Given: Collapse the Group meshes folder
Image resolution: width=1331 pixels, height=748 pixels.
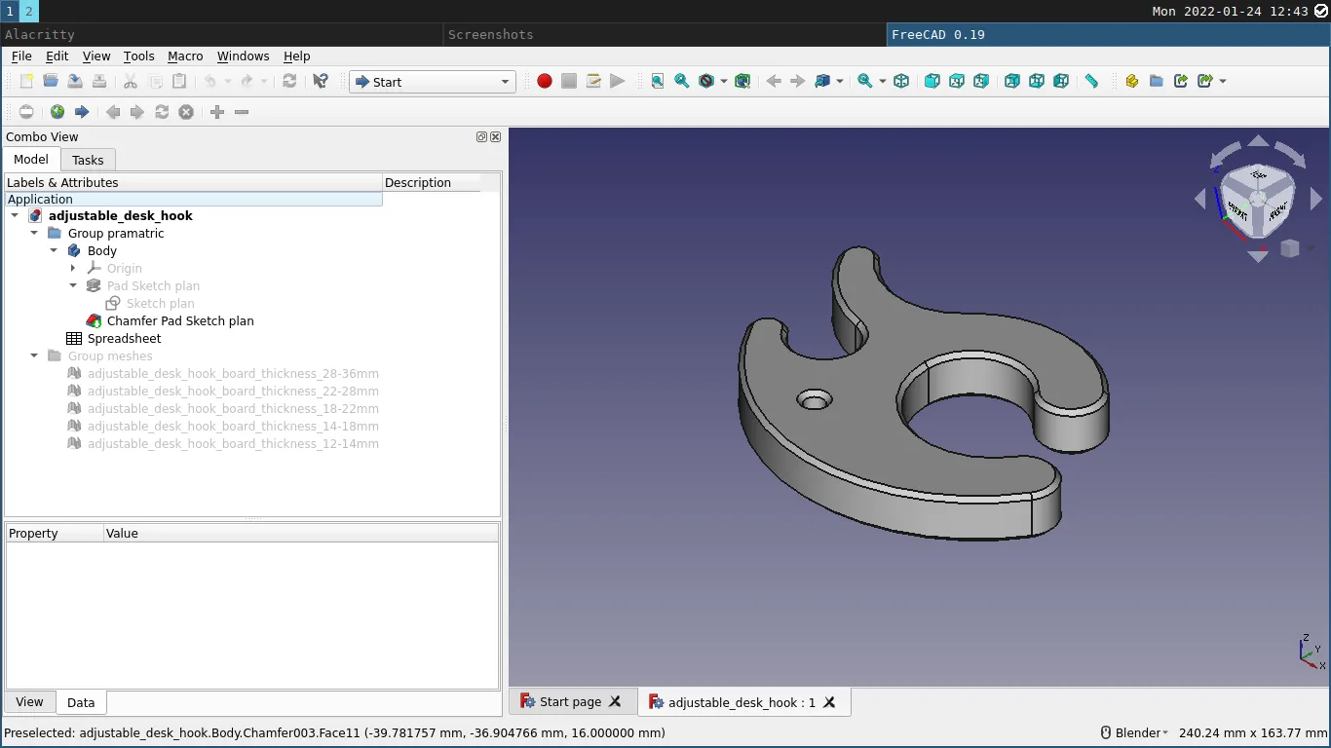Looking at the screenshot, I should (x=35, y=355).
